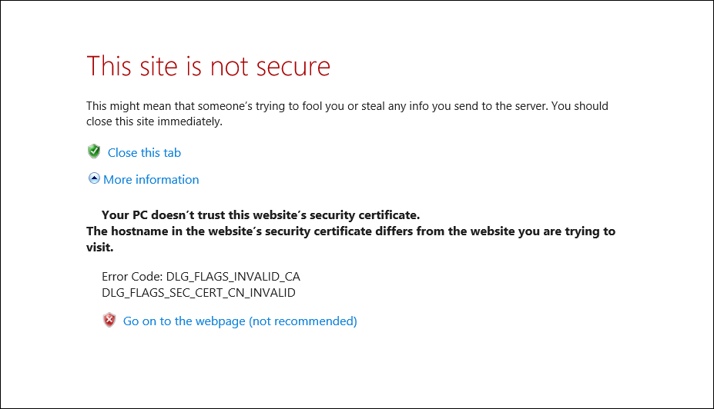Select the 'Close this tab' link
This screenshot has height=409, width=714.
click(x=144, y=152)
